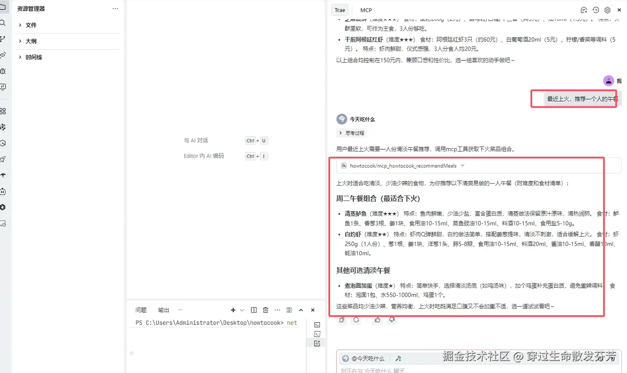Thumbs down the lunch recommendation
The image size is (627, 373).
coord(392,320)
